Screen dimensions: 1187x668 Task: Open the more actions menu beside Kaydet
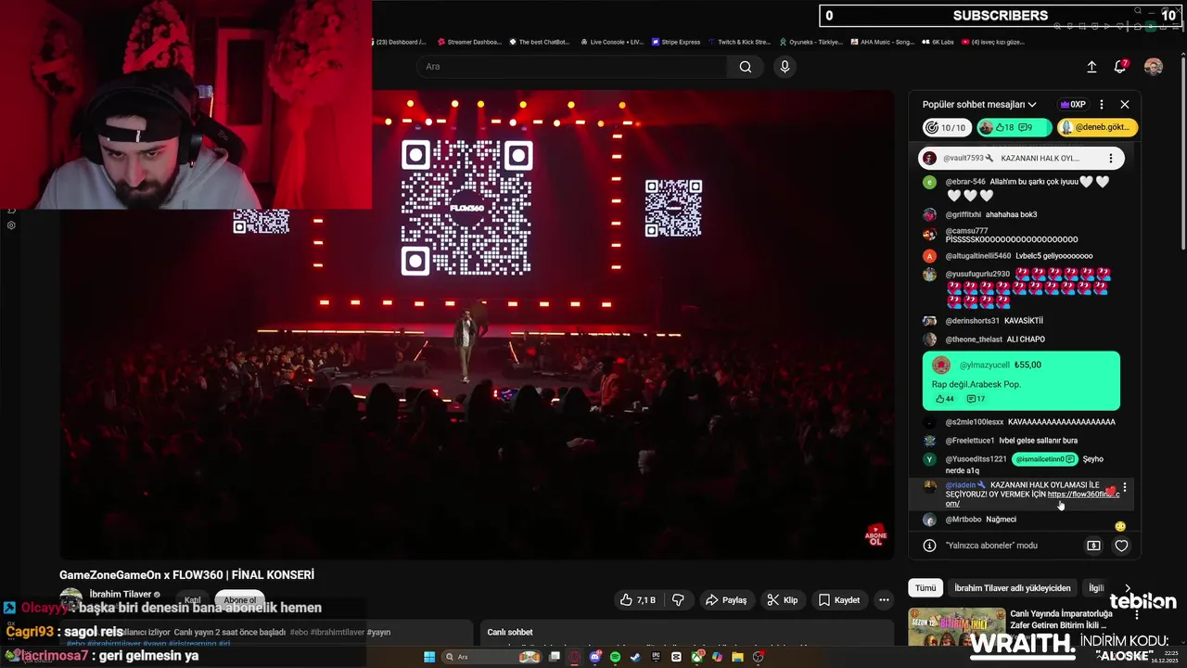click(x=884, y=600)
